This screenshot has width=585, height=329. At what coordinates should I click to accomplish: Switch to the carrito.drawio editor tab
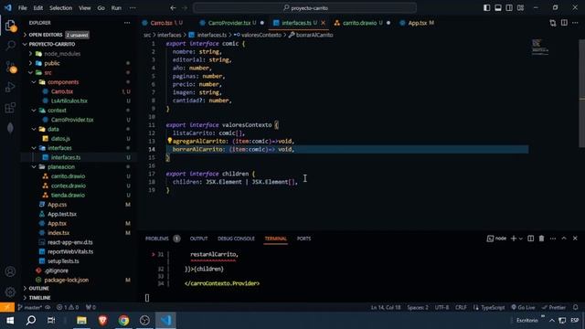pyautogui.click(x=359, y=23)
